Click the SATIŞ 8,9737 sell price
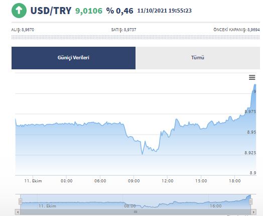263x216 pixels. (124, 30)
